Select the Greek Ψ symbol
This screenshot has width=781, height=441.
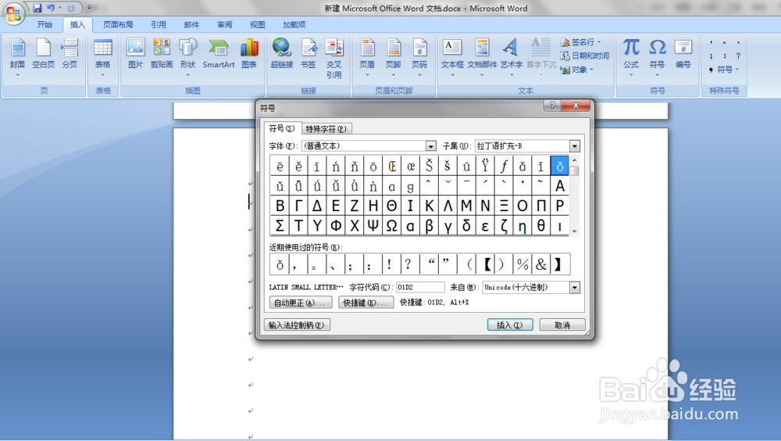pos(373,226)
